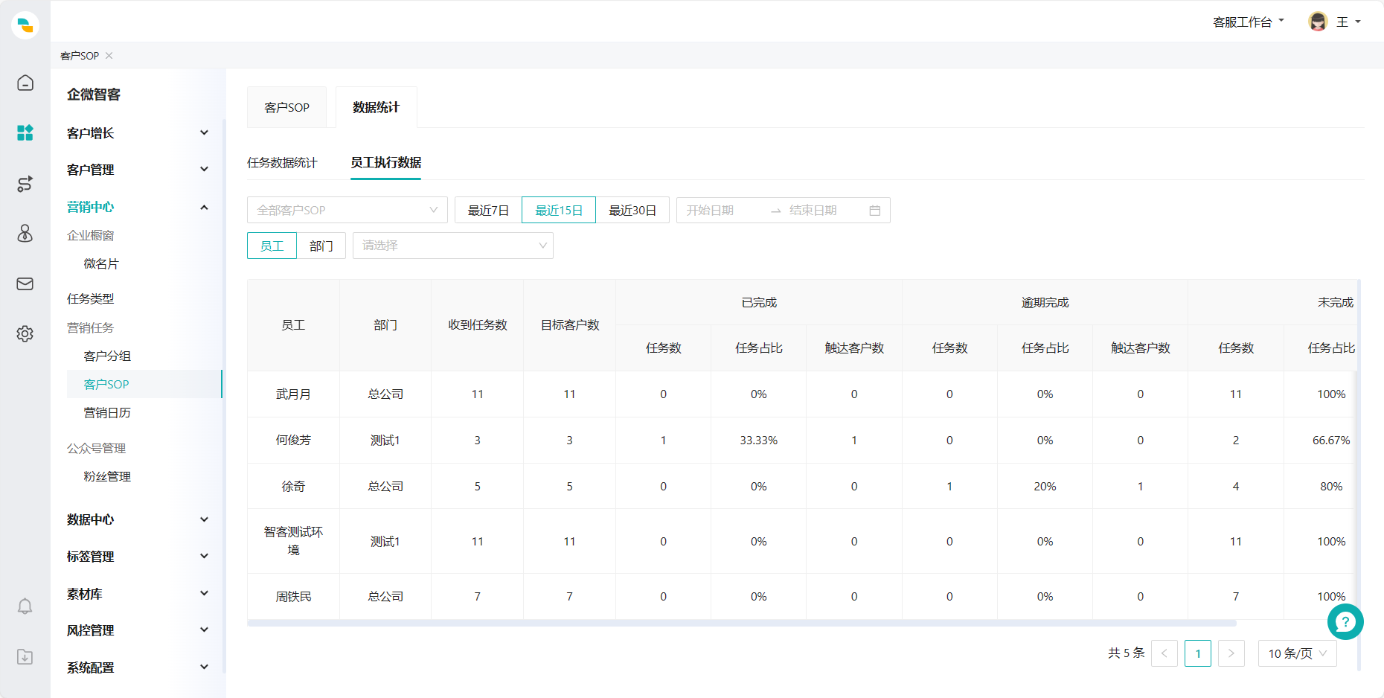
Task: Expand 标签管理 sidebar section
Action: click(138, 557)
